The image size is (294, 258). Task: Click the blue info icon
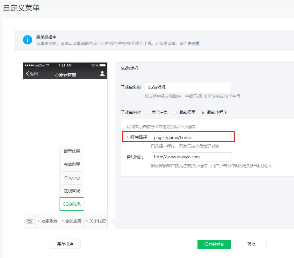(x=28, y=40)
